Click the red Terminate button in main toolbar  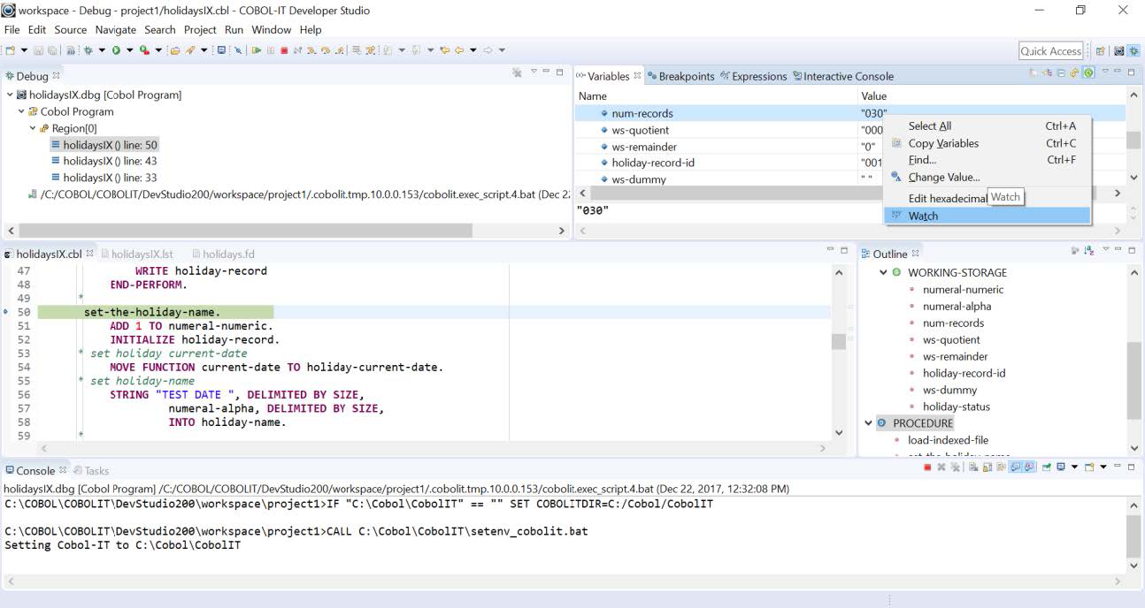click(x=284, y=50)
